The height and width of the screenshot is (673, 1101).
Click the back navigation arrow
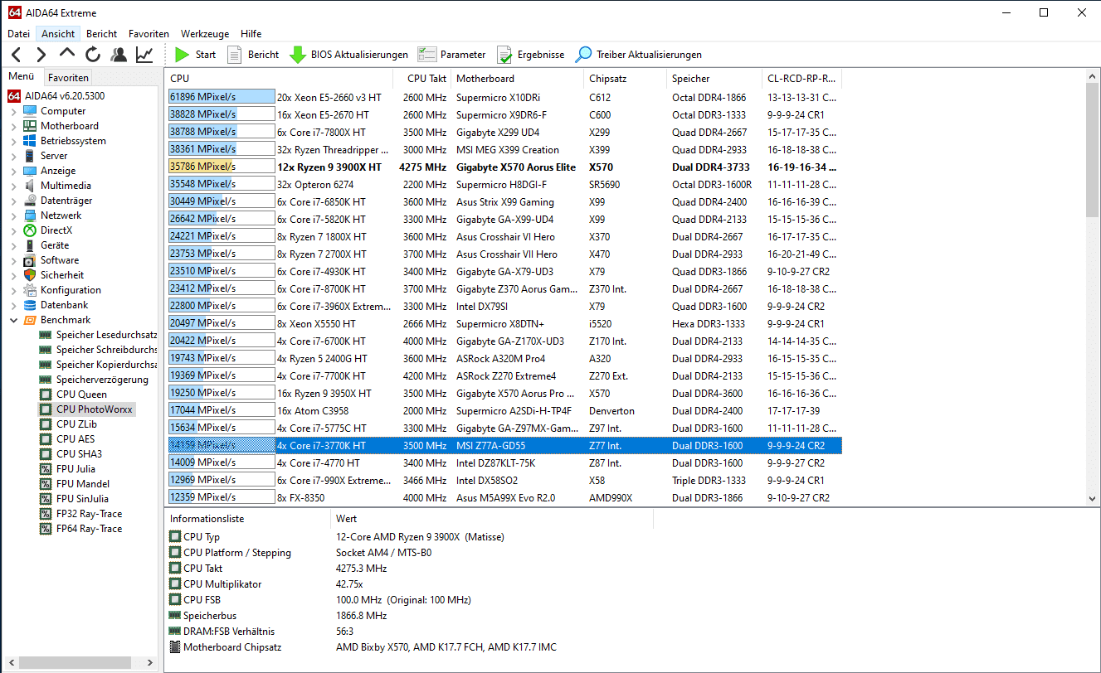coord(17,55)
